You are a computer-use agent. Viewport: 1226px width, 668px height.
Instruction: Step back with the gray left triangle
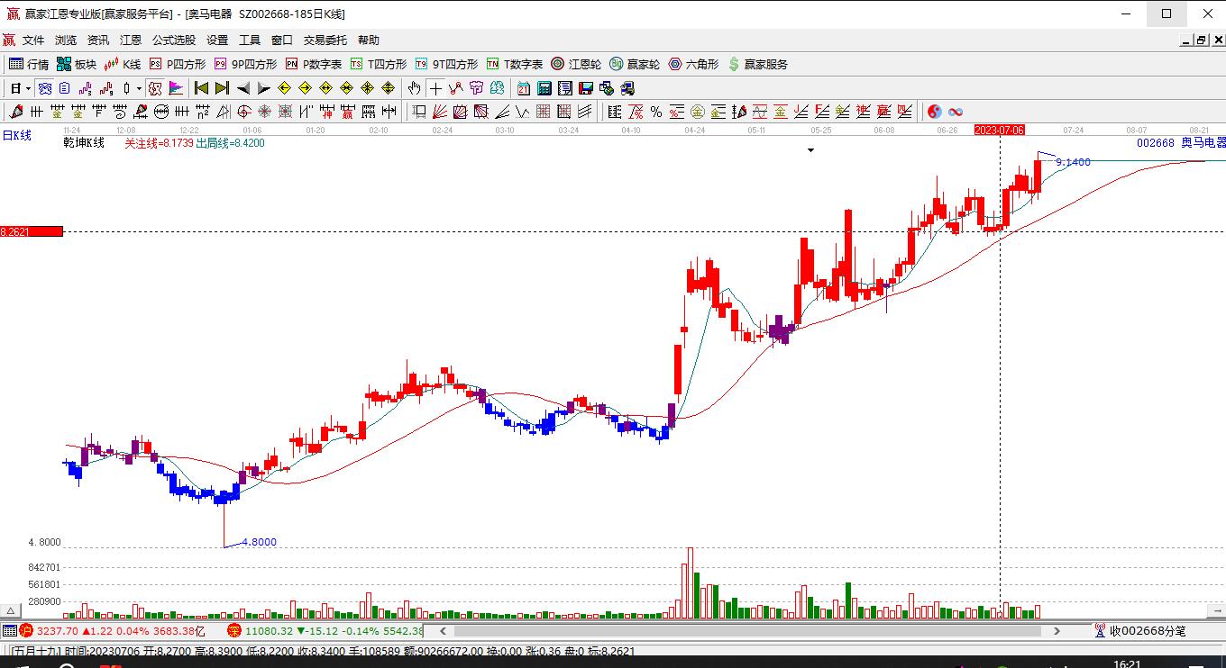243,88
